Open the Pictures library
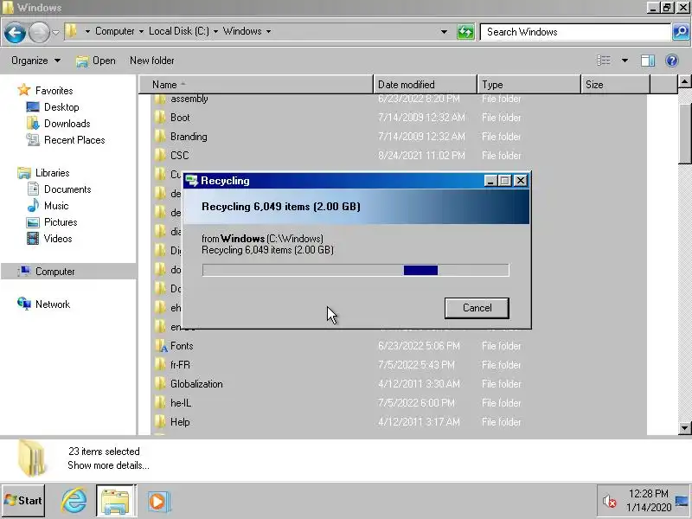Viewport: 692px width, 519px height. coord(61,222)
